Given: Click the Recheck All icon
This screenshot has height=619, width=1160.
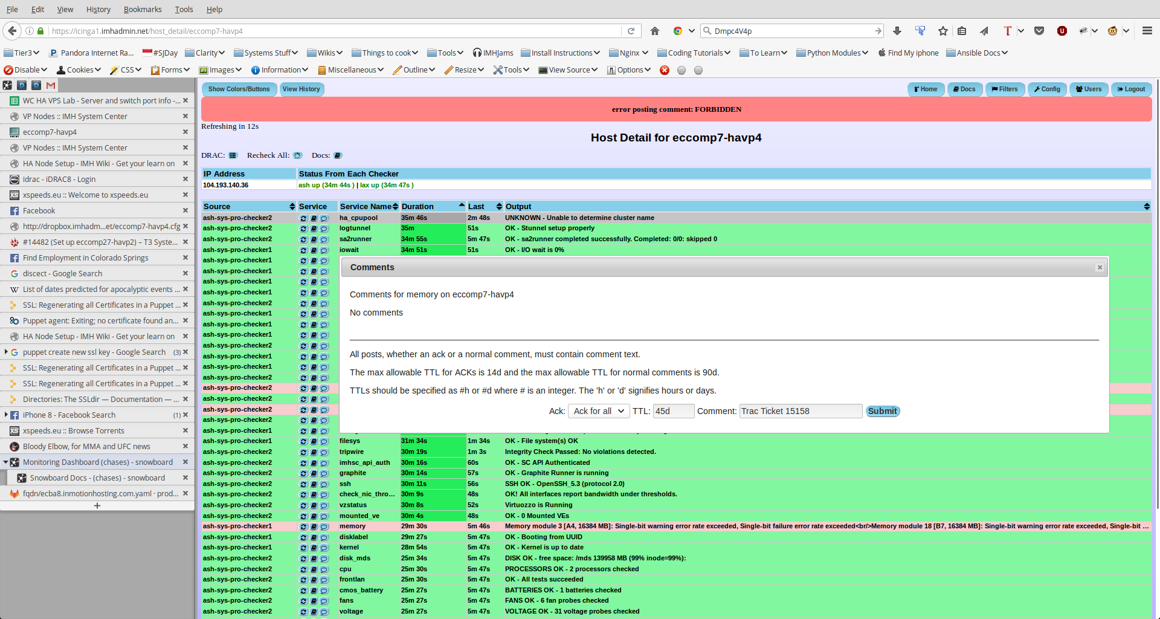Looking at the screenshot, I should point(297,155).
